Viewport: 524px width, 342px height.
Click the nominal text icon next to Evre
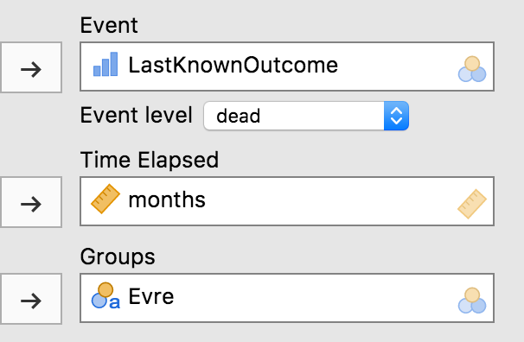pos(105,295)
